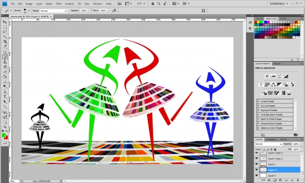Select the Rectangular Marquee tool

pyautogui.click(x=5, y=27)
